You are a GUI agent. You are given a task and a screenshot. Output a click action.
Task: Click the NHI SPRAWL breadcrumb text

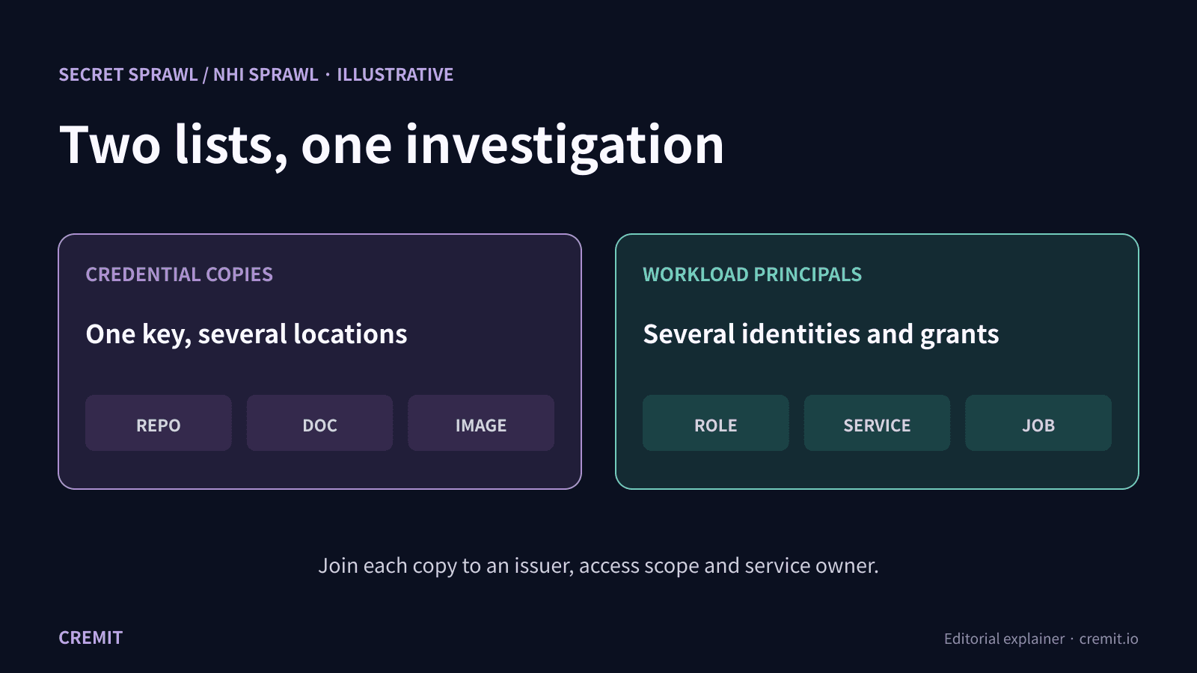pyautogui.click(x=266, y=75)
